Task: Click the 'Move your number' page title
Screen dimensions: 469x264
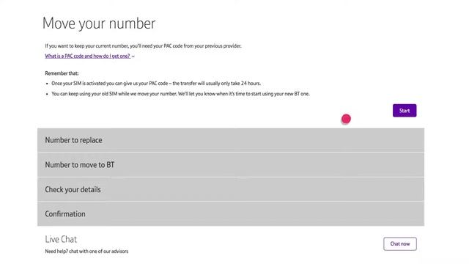Action: [99, 23]
